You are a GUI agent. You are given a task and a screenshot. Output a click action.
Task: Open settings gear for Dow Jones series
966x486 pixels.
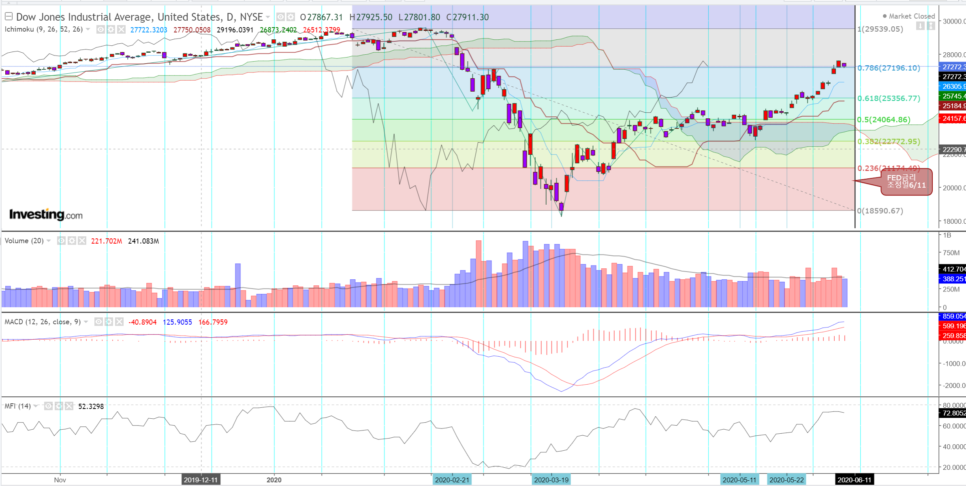(291, 17)
